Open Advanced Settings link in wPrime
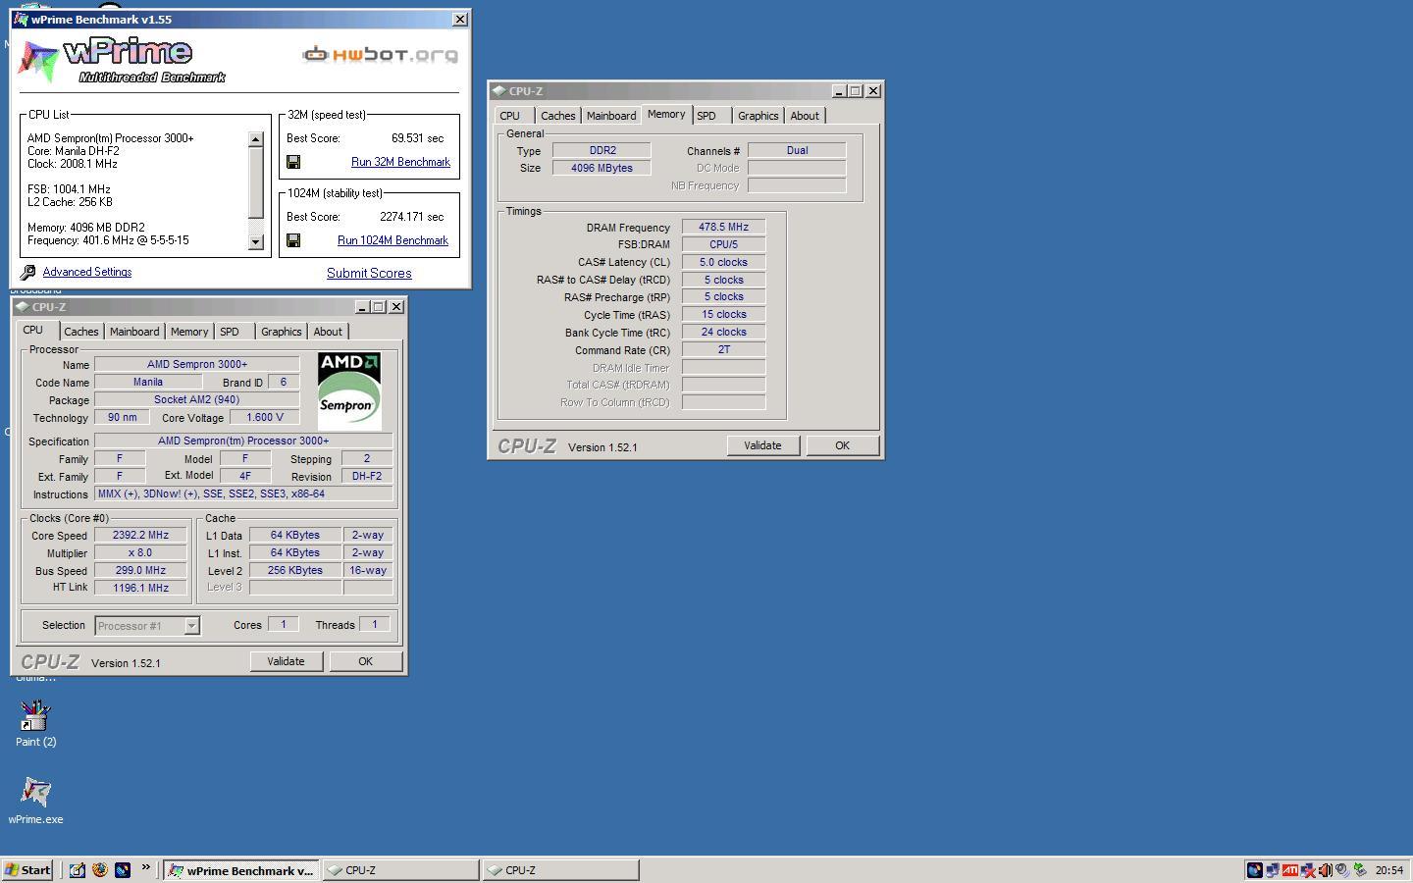 (x=87, y=272)
